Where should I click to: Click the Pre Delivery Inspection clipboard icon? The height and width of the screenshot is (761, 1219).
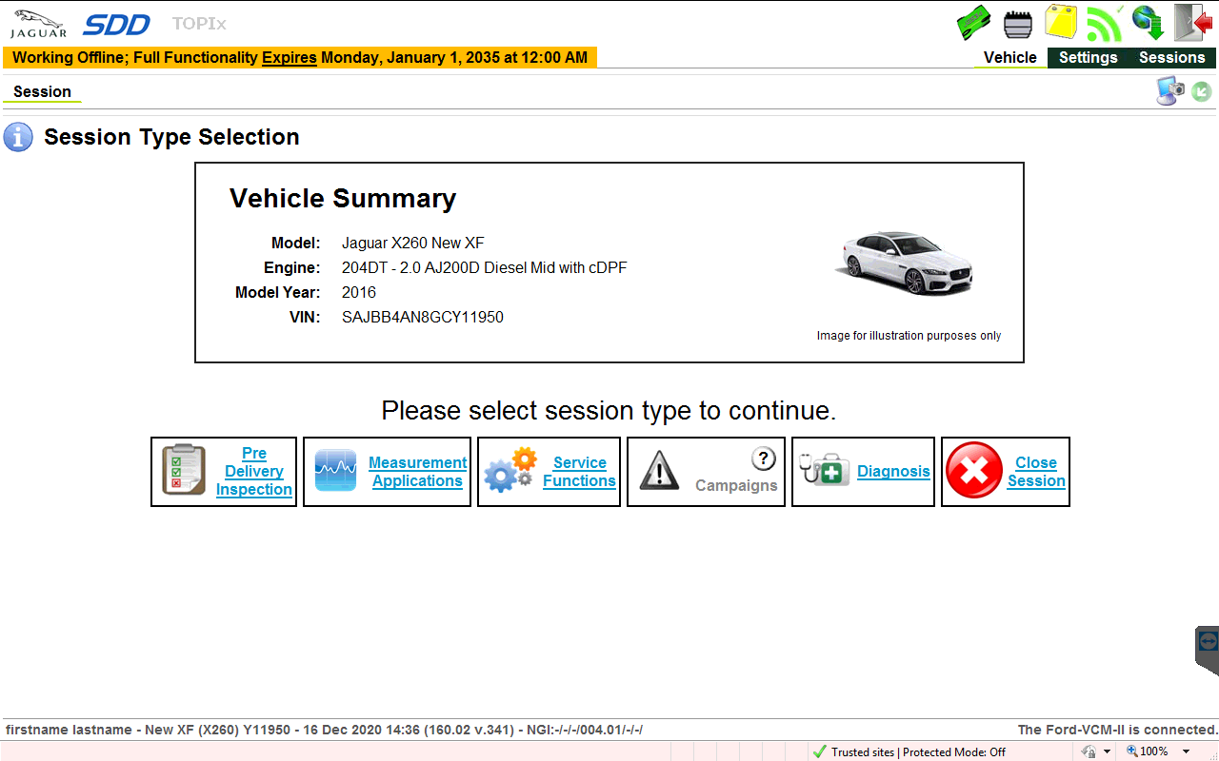[x=184, y=470]
